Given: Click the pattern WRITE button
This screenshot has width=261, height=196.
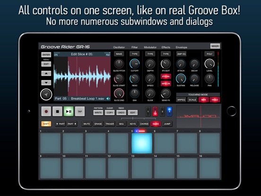Looking at the screenshot, I should coord(98,113).
